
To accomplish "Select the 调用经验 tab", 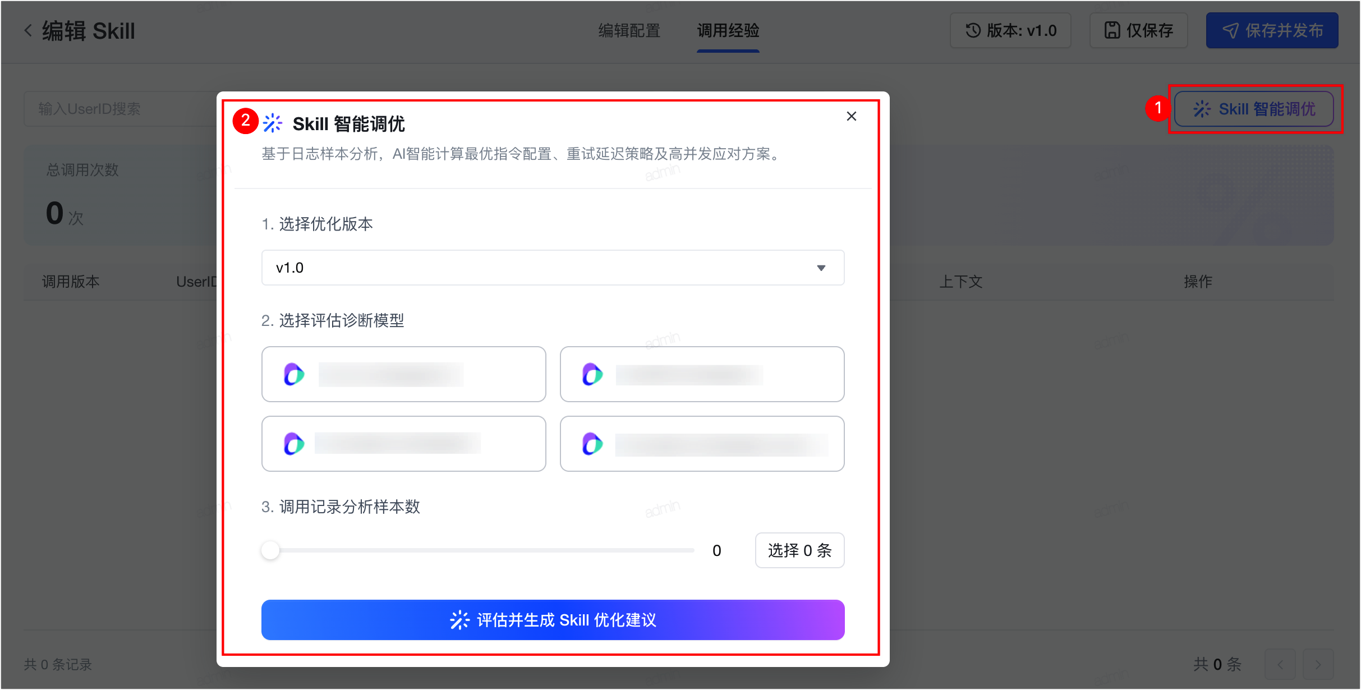I will 728,30.
